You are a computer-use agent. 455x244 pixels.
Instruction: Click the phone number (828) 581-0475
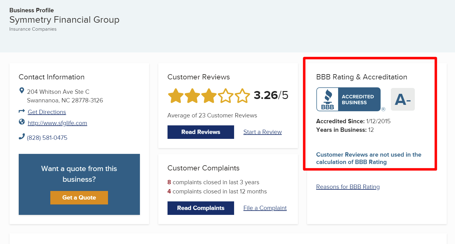(47, 138)
